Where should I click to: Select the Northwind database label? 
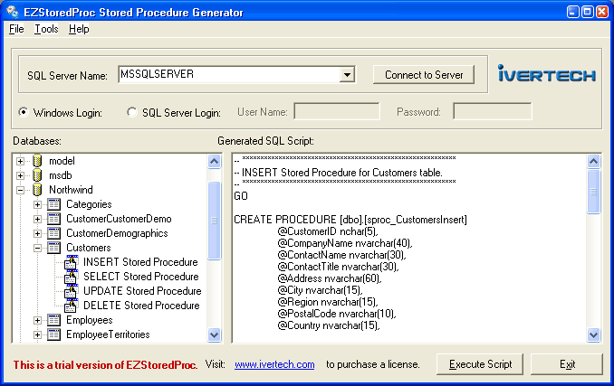(x=71, y=190)
